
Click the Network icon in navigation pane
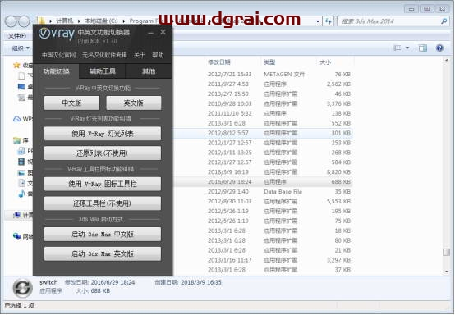(x=16, y=236)
